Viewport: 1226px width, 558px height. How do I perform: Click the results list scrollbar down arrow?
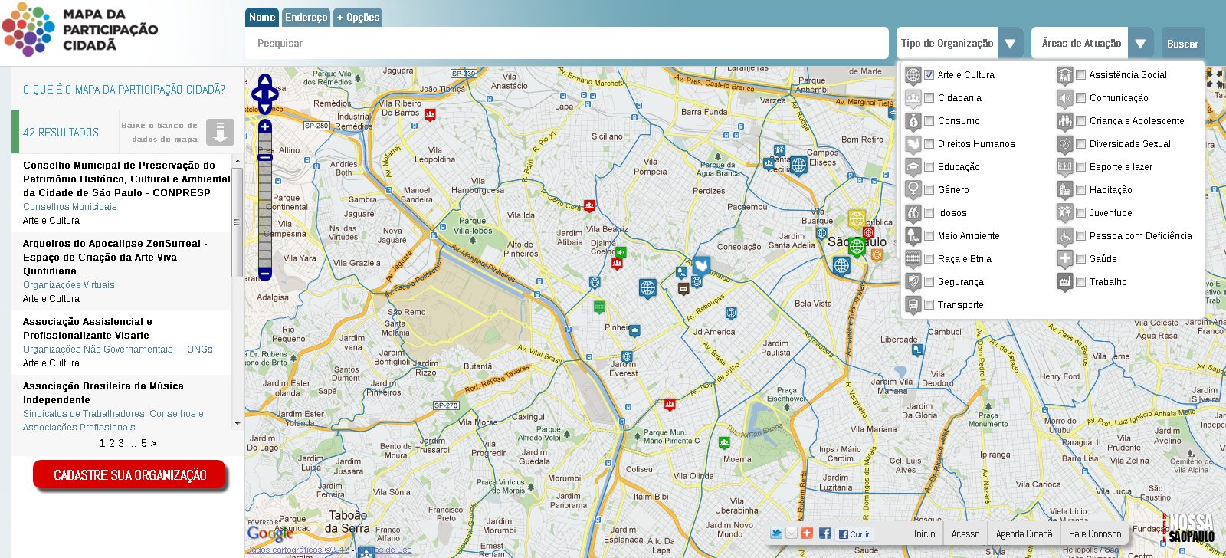pyautogui.click(x=237, y=423)
